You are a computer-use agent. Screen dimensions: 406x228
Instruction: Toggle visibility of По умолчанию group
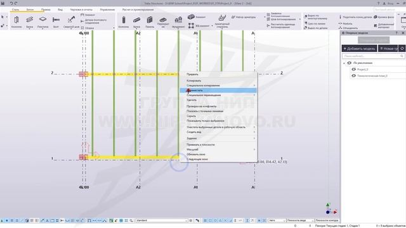[350, 63]
